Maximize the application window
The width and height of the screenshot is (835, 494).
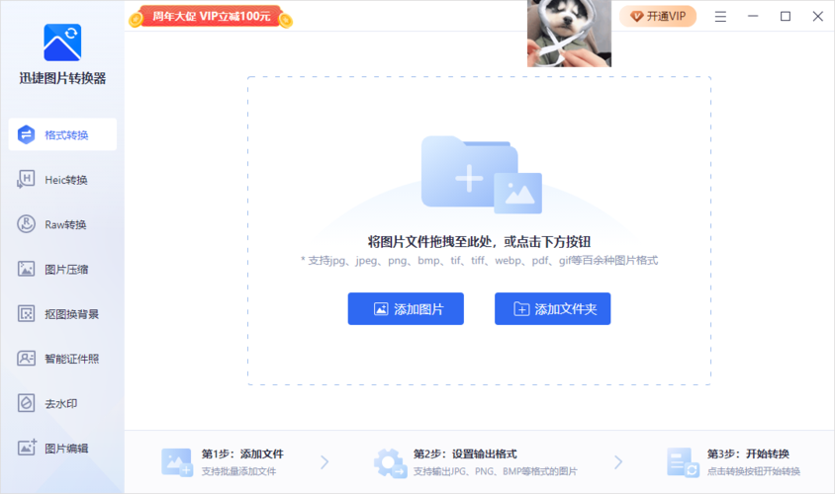pyautogui.click(x=785, y=17)
